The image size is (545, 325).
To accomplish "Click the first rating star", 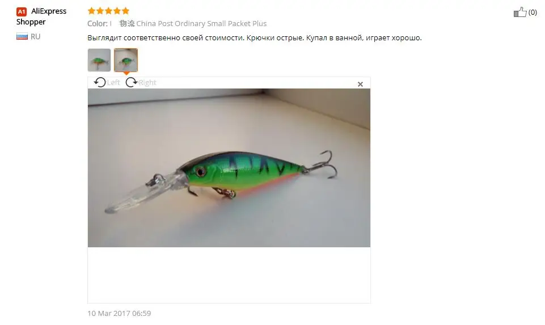I will pos(91,11).
